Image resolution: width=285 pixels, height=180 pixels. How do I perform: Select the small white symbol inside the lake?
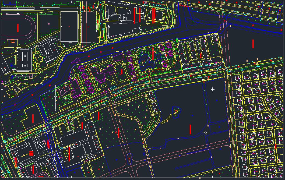206,133
